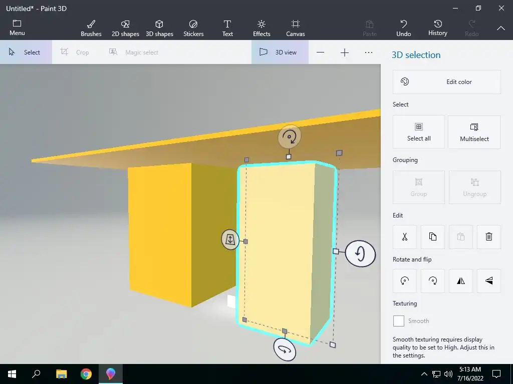
Task: Select the Text tool
Action: tap(227, 28)
